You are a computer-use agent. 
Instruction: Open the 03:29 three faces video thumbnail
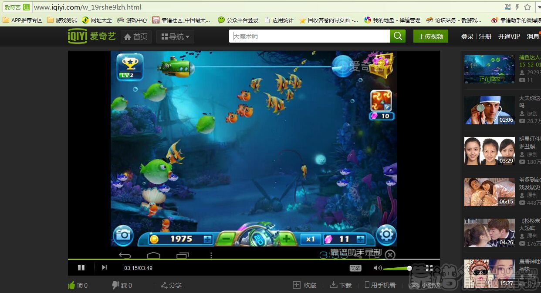(x=489, y=151)
